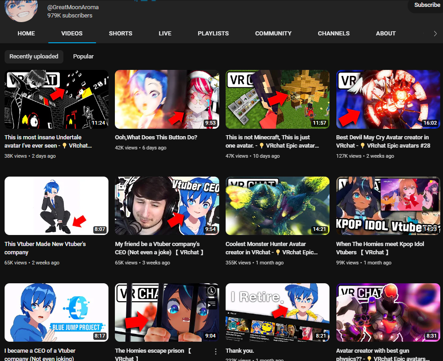Play the Vtuber CEO thumbnail (9:54)

[x=167, y=206]
